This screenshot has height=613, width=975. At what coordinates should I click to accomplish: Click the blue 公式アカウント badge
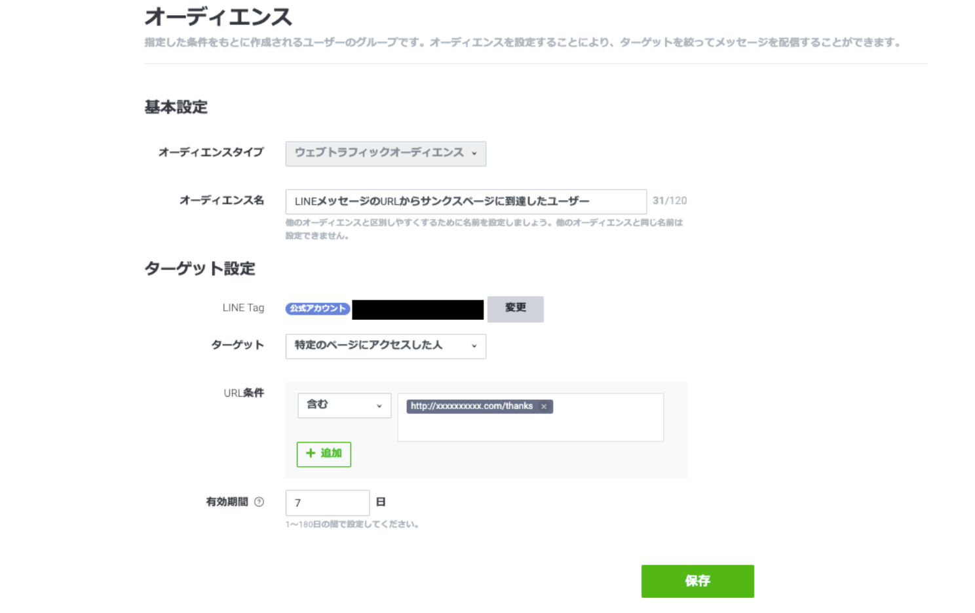tap(317, 309)
